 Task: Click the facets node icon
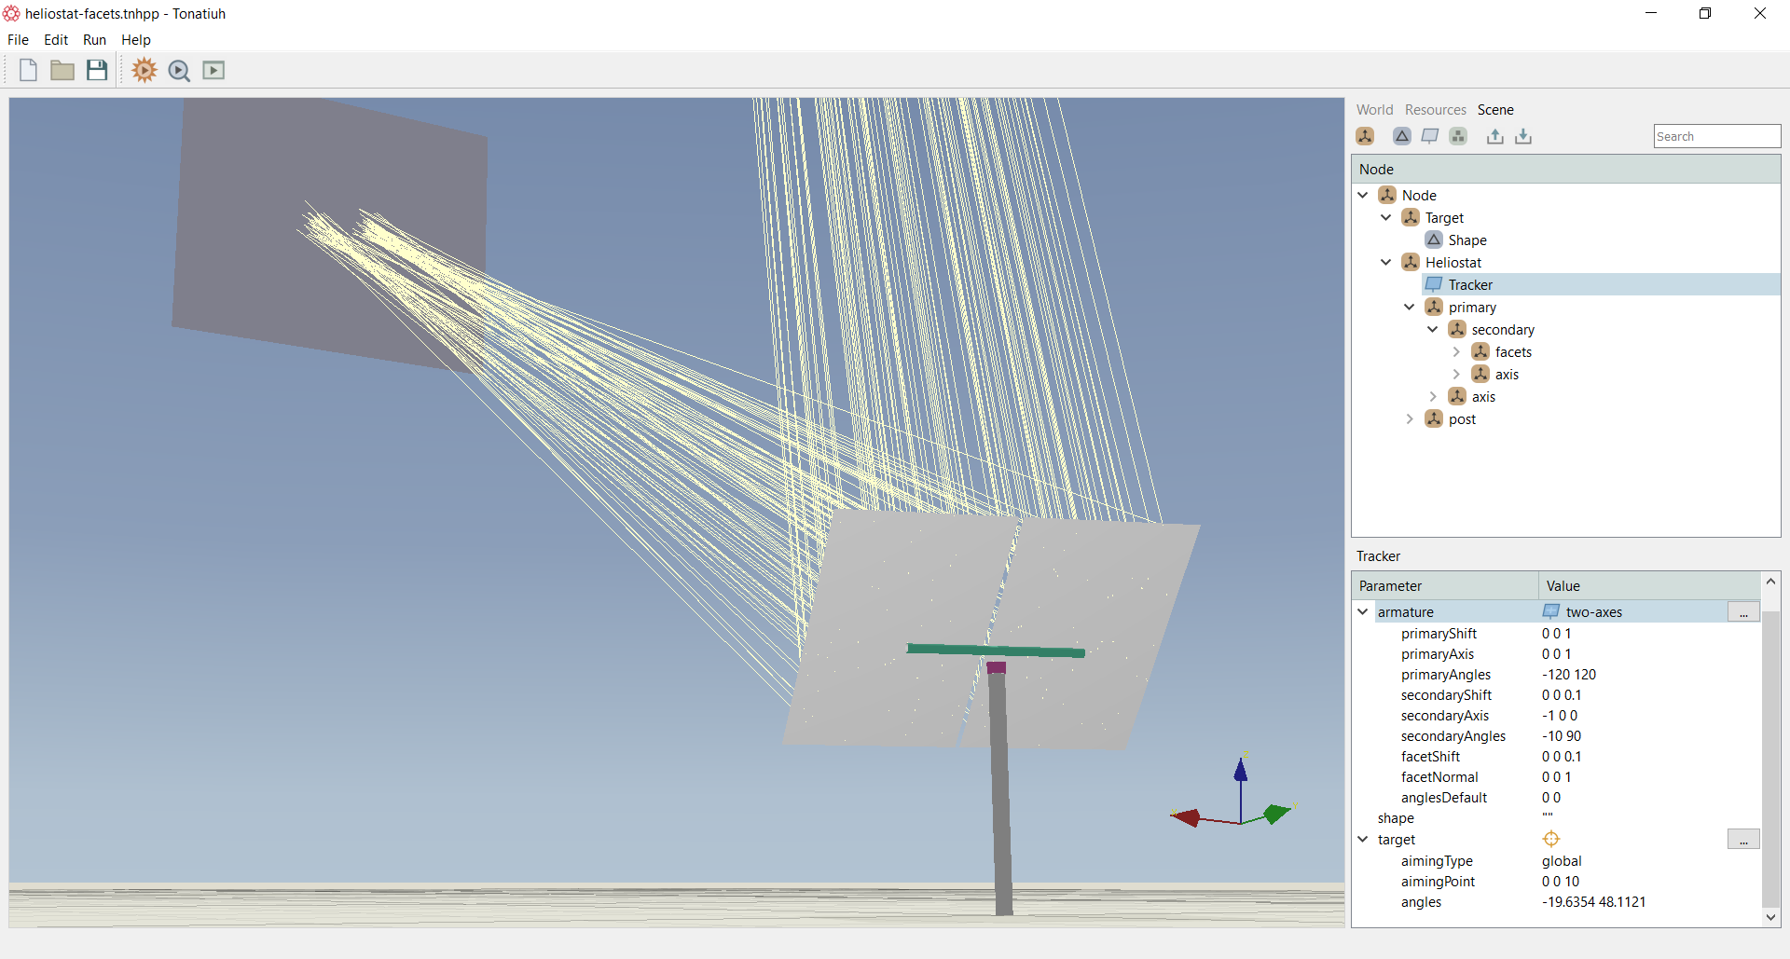tap(1480, 351)
